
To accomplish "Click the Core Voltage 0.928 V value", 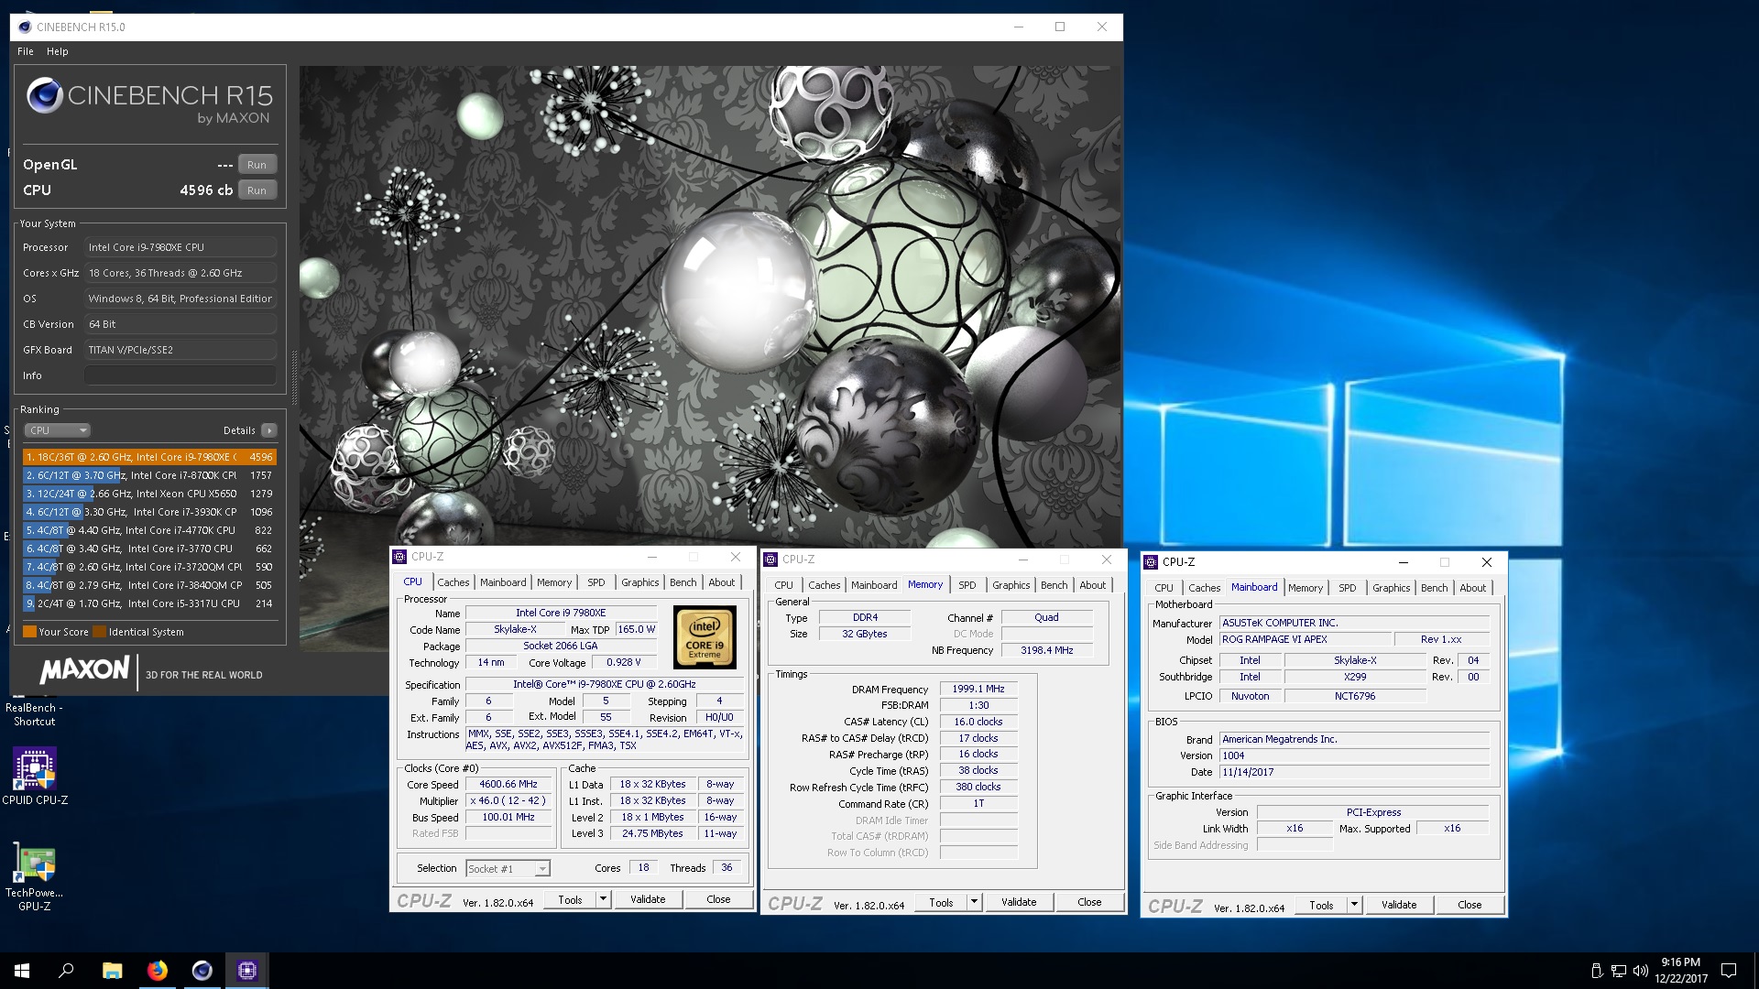I will point(624,663).
